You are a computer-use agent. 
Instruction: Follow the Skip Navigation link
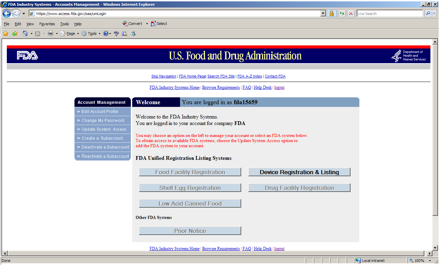click(x=164, y=76)
